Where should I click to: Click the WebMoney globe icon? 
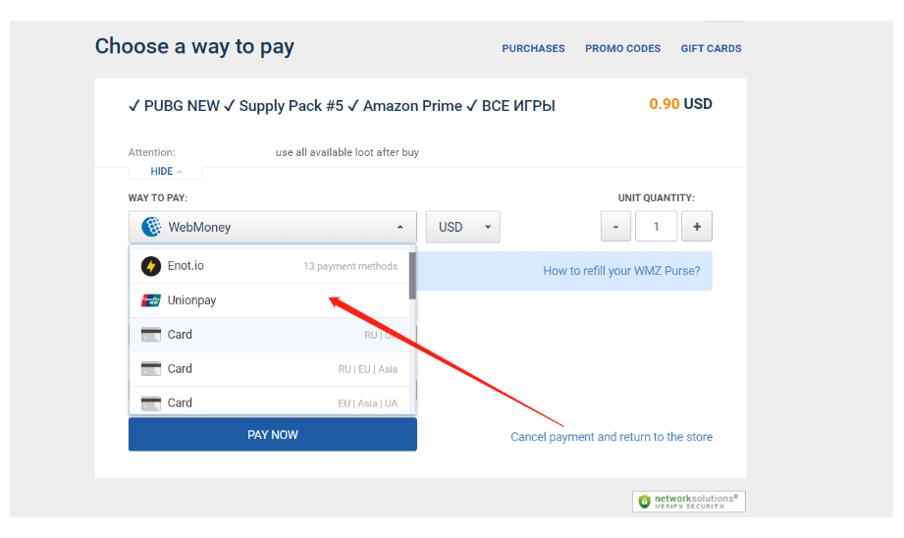coord(151,227)
